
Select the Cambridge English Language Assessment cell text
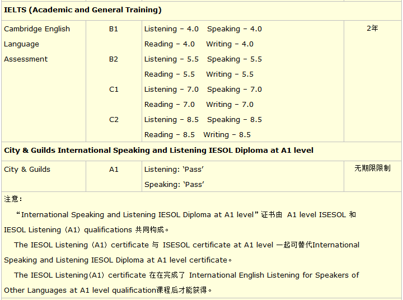point(37,44)
